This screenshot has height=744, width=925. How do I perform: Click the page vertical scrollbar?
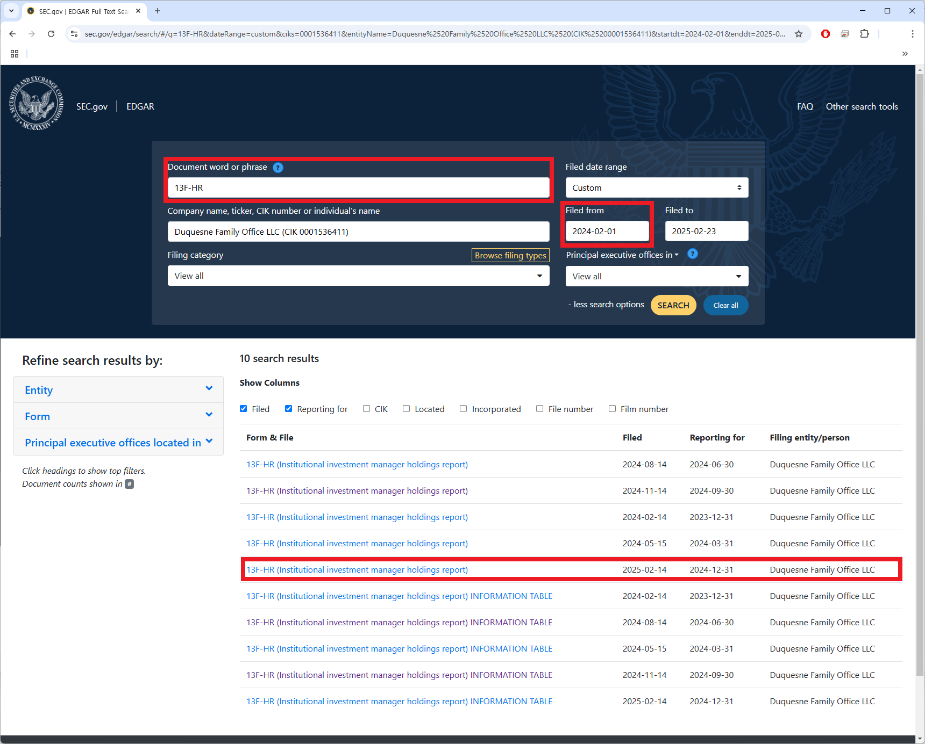[920, 376]
